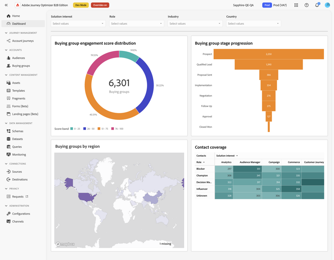Screen dimensions: 334x260
Task: Open the Country filter dropdown
Action: 253,24
